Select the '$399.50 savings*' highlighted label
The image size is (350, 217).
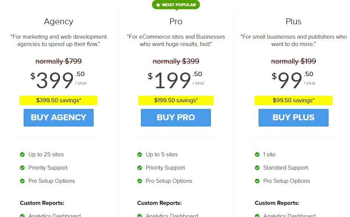tap(58, 100)
